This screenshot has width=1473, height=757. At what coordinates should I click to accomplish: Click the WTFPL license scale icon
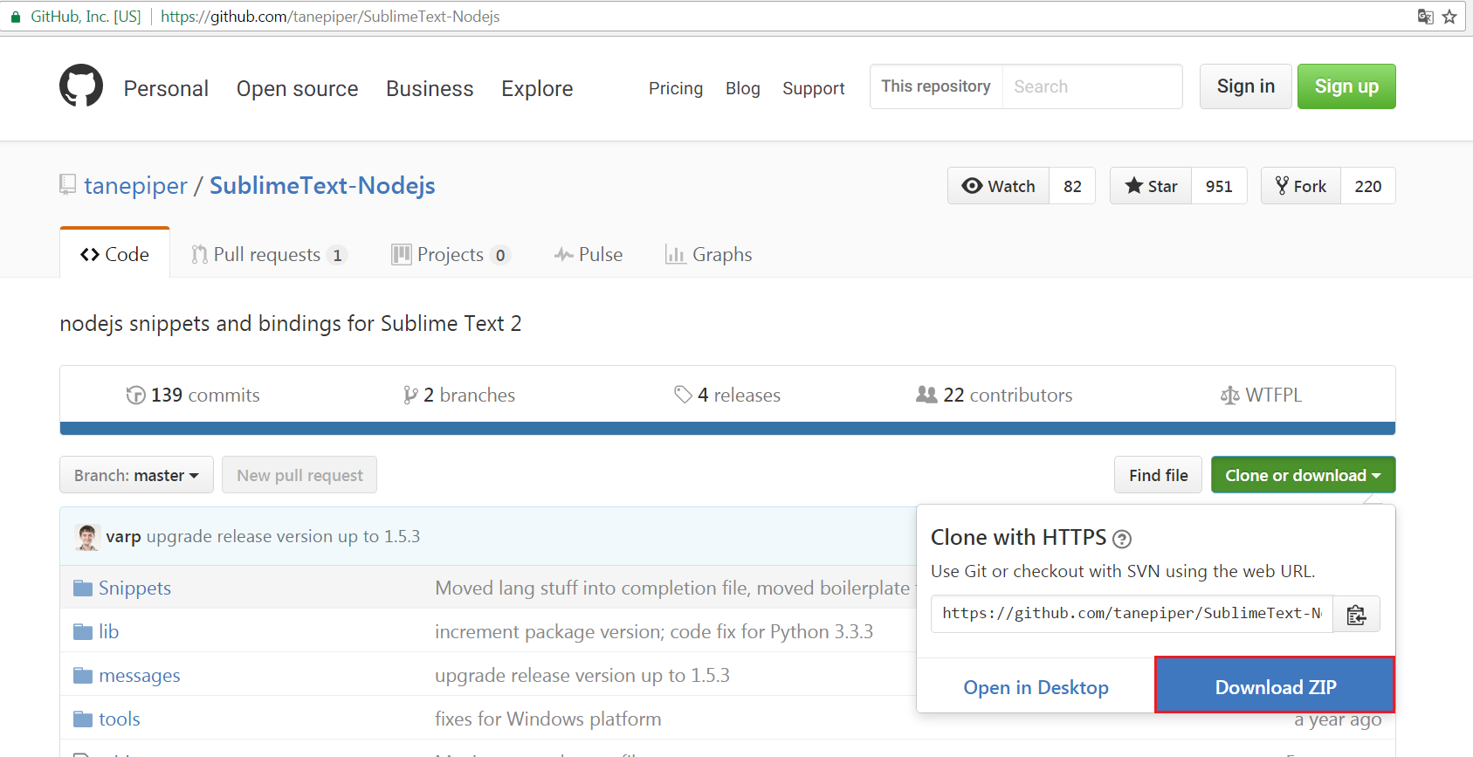pyautogui.click(x=1229, y=396)
